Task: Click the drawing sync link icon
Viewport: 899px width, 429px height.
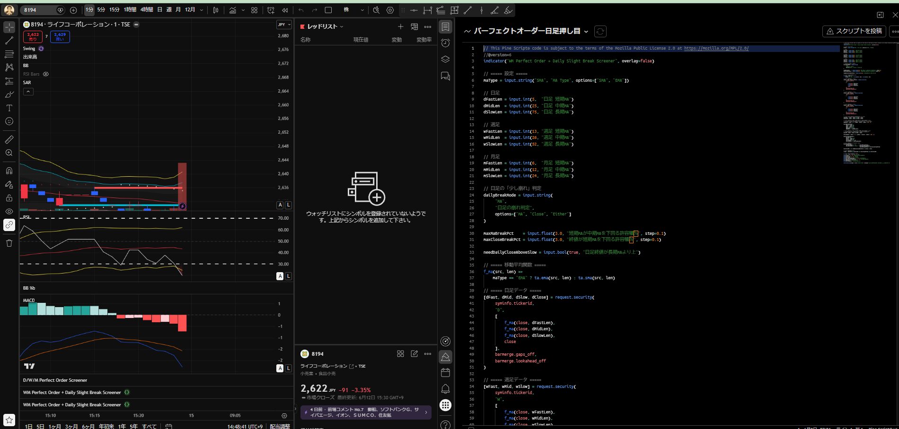Action: click(x=9, y=225)
